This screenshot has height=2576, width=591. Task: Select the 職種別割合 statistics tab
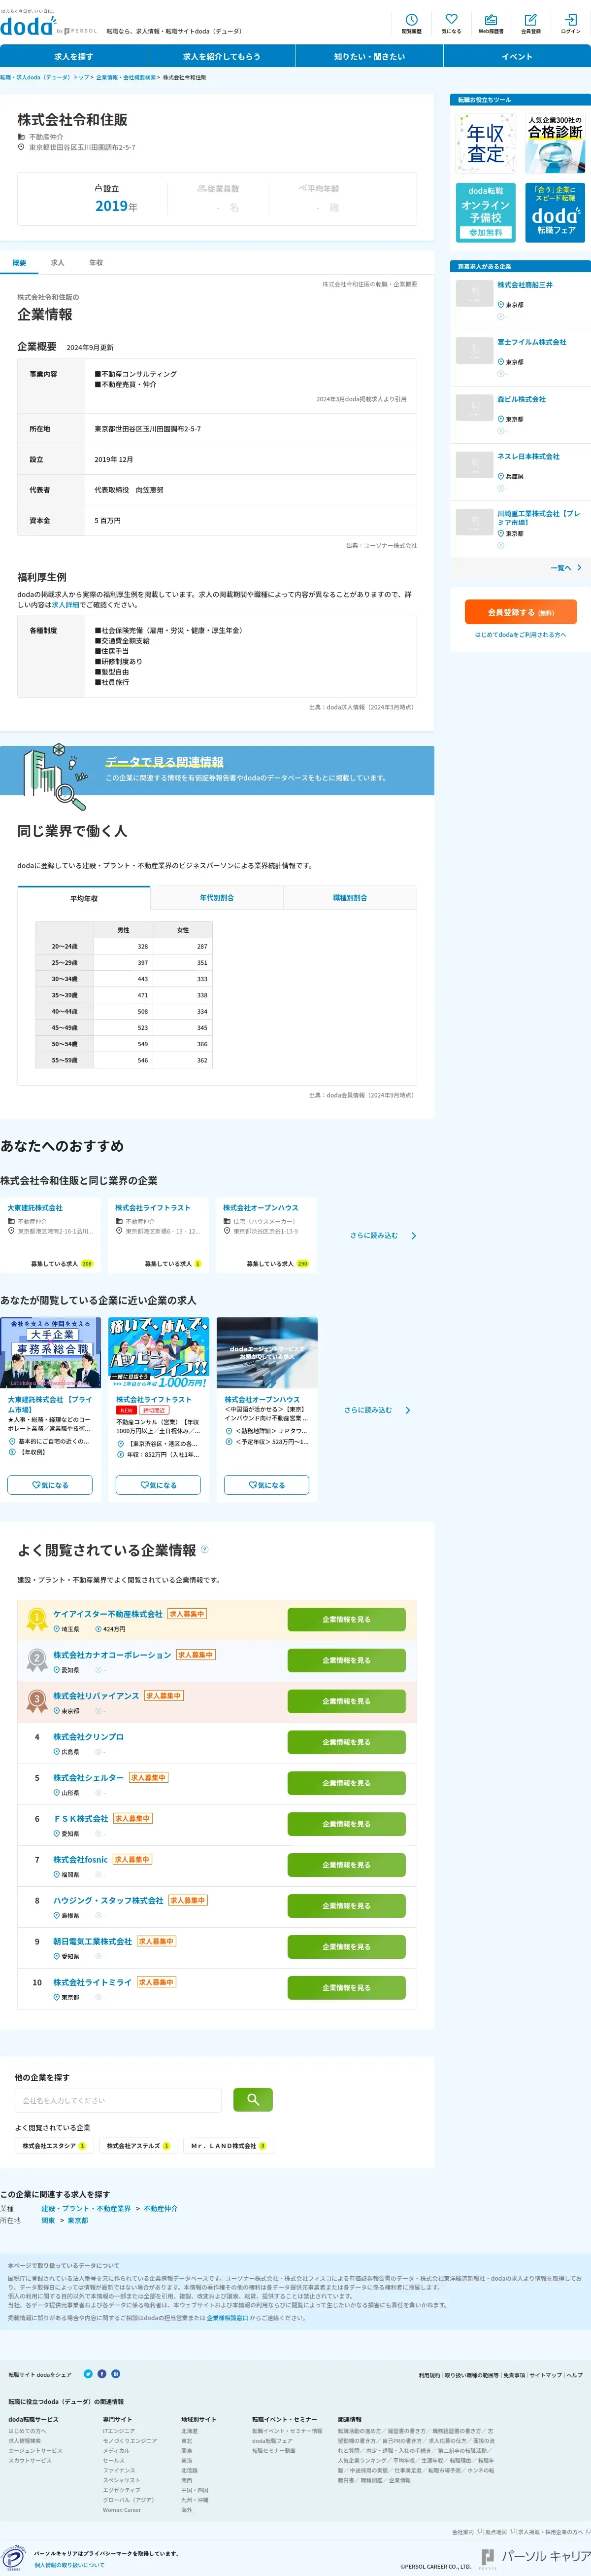point(350,898)
